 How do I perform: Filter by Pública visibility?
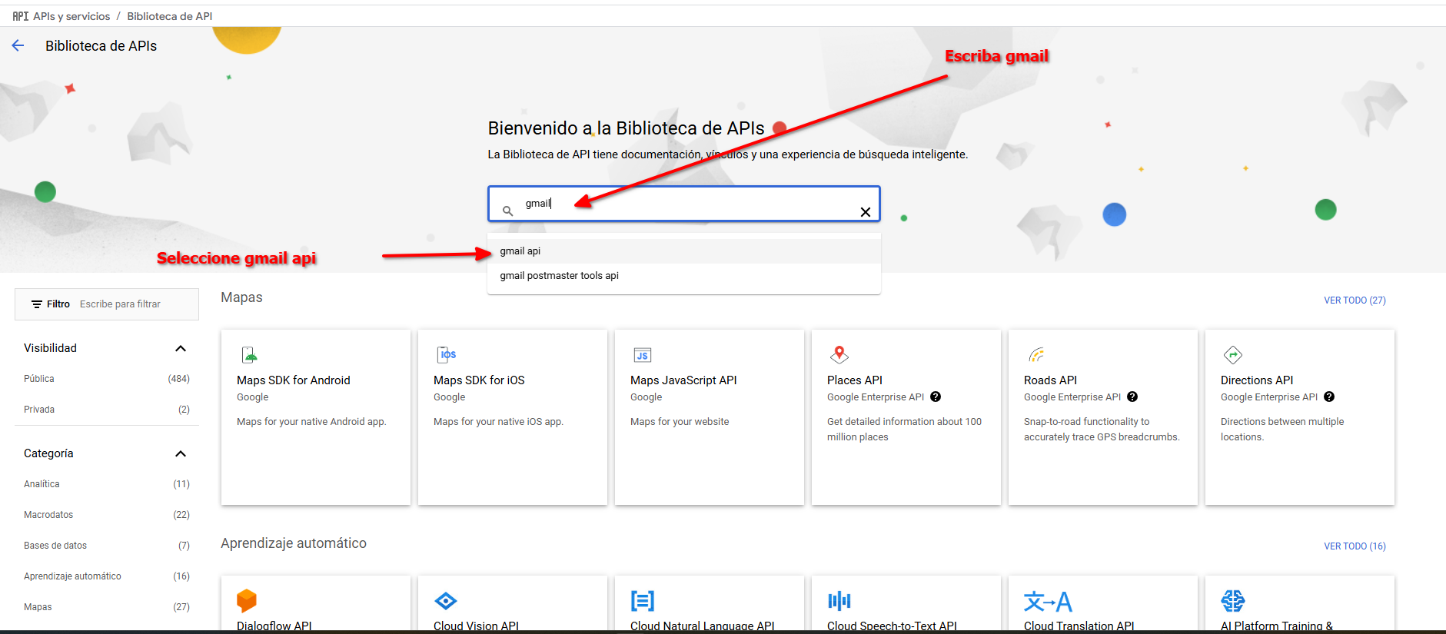[39, 379]
